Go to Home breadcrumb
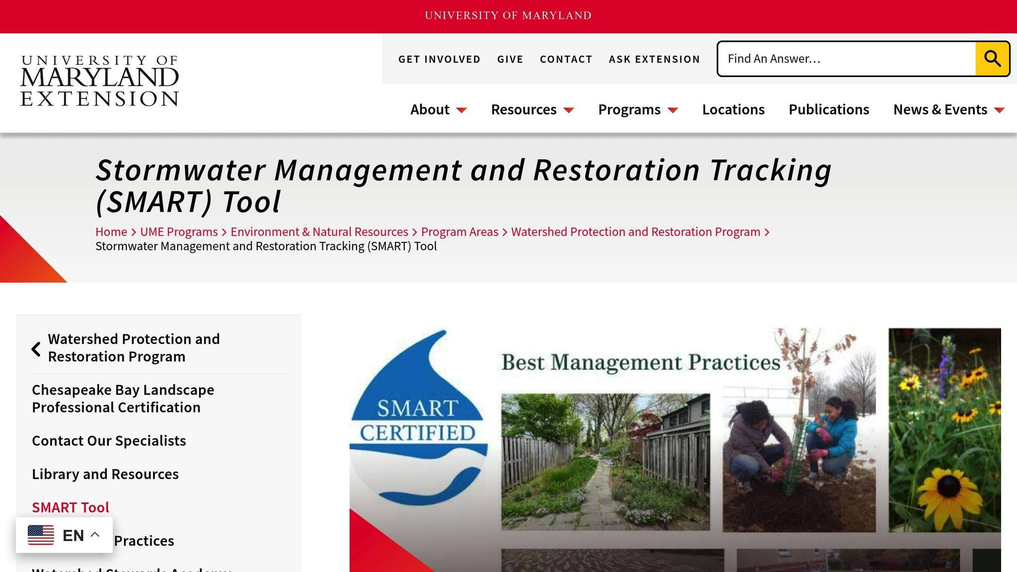This screenshot has width=1017, height=572. [111, 232]
